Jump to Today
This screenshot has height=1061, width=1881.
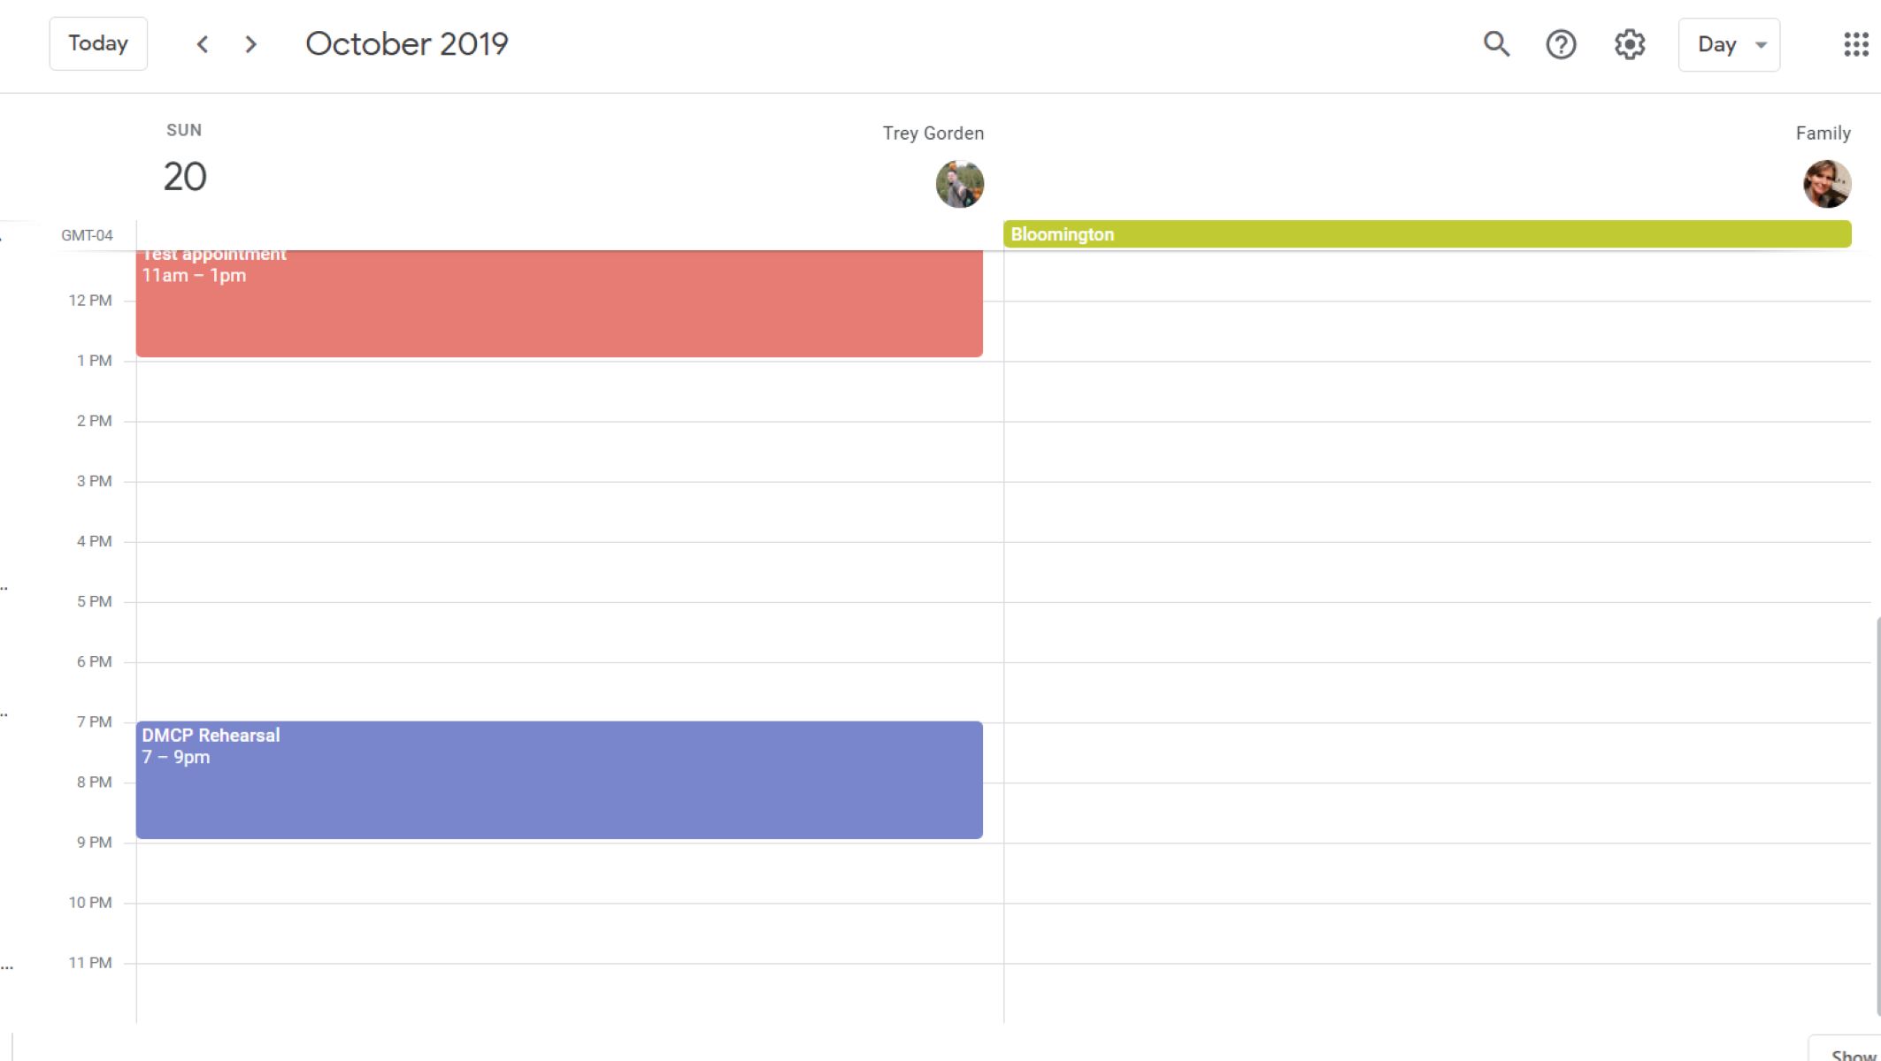coord(98,43)
